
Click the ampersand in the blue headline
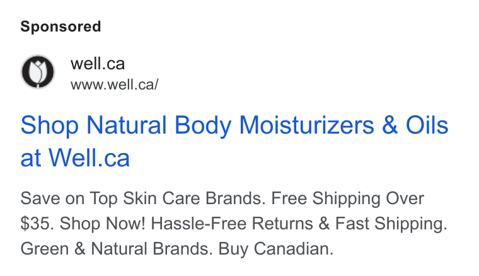(x=390, y=125)
